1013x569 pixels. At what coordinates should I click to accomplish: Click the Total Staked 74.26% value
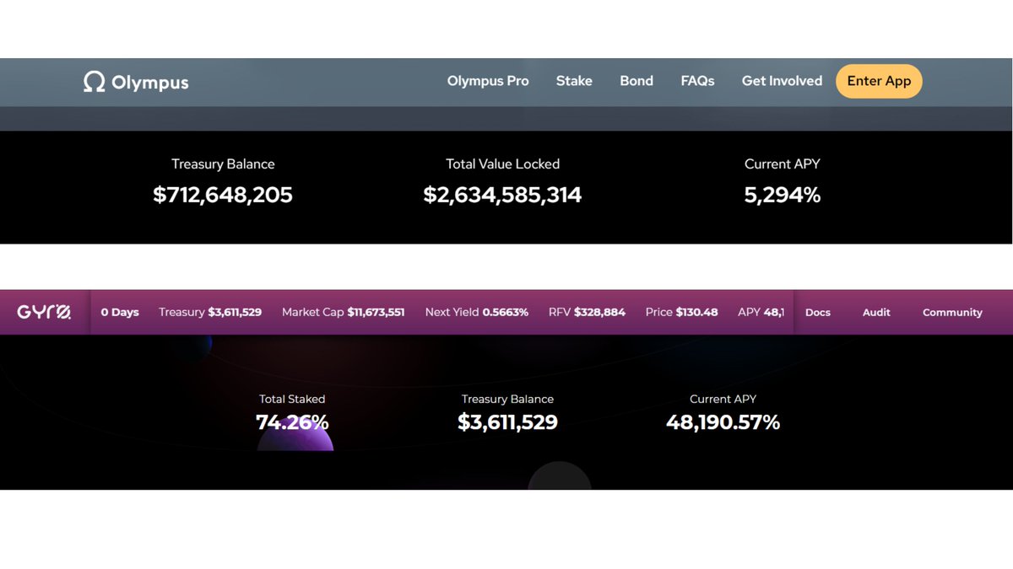pyautogui.click(x=292, y=422)
